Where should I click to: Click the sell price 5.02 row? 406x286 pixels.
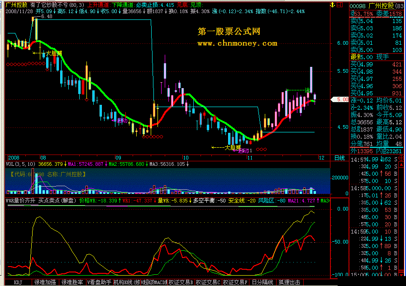click(x=376, y=35)
